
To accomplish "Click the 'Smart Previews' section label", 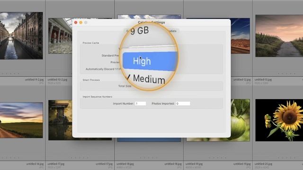I will 91,80.
